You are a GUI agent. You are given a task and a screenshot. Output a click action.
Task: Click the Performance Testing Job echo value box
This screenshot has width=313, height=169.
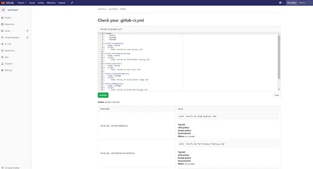coord(228,144)
